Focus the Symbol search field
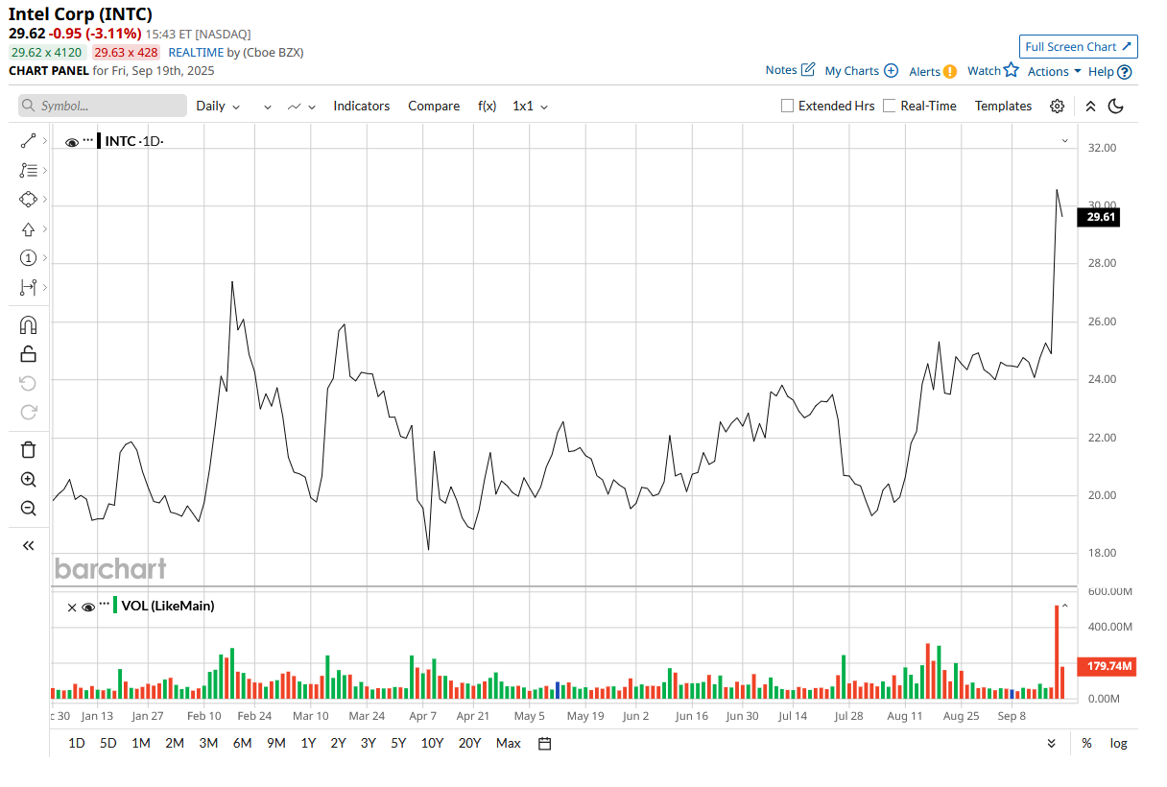 pyautogui.click(x=103, y=106)
